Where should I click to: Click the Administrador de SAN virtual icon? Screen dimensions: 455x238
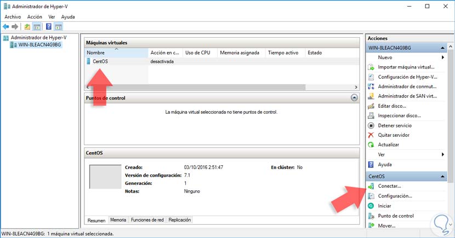[371, 96]
